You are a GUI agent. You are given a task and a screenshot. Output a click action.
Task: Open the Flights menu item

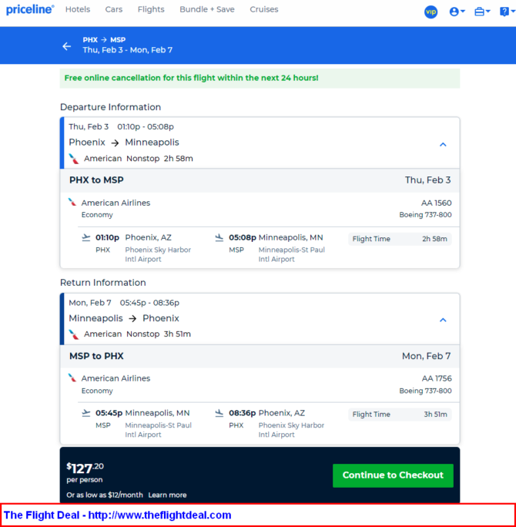(151, 9)
